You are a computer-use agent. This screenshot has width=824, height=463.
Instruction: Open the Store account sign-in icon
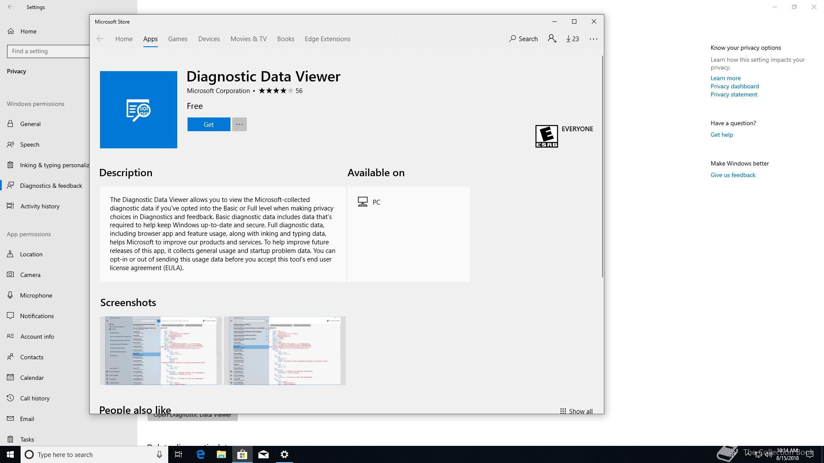pyautogui.click(x=552, y=39)
